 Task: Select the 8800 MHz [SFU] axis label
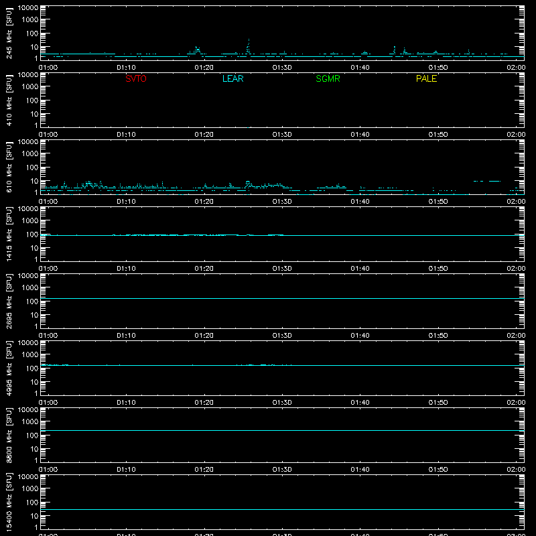click(x=9, y=435)
